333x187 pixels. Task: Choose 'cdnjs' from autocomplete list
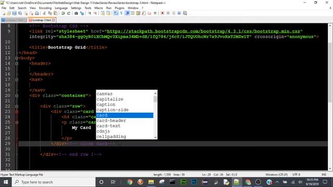pos(125,131)
